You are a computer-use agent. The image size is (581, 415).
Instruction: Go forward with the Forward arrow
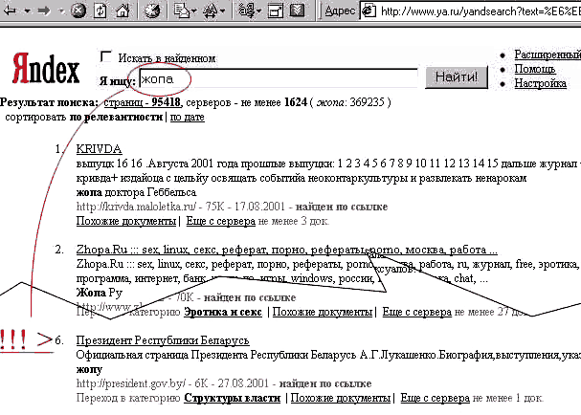point(44,11)
